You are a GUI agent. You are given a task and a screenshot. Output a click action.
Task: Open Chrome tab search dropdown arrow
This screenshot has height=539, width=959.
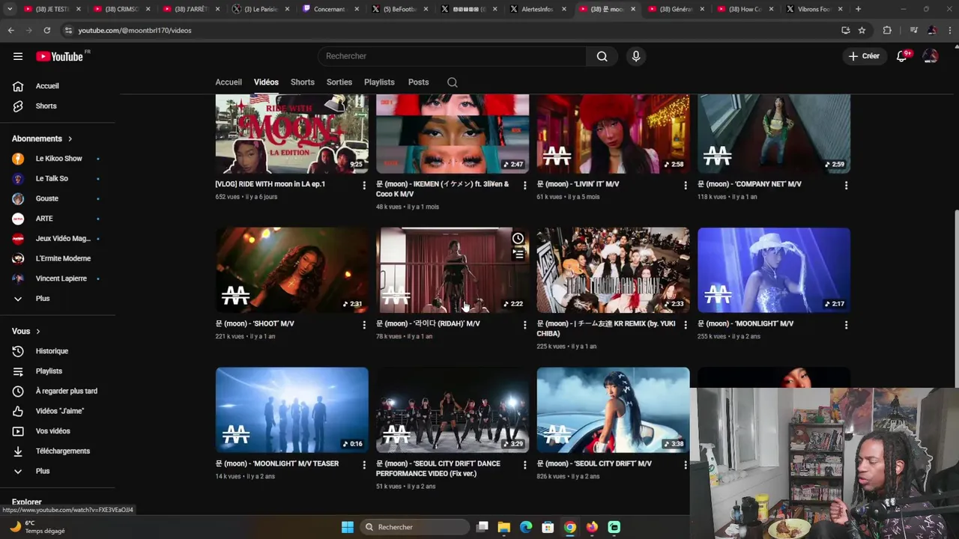coord(10,9)
